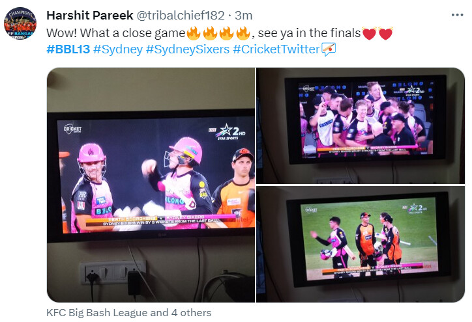Open the @tribalchief182 handle link
472x322 pixels.
pos(181,16)
